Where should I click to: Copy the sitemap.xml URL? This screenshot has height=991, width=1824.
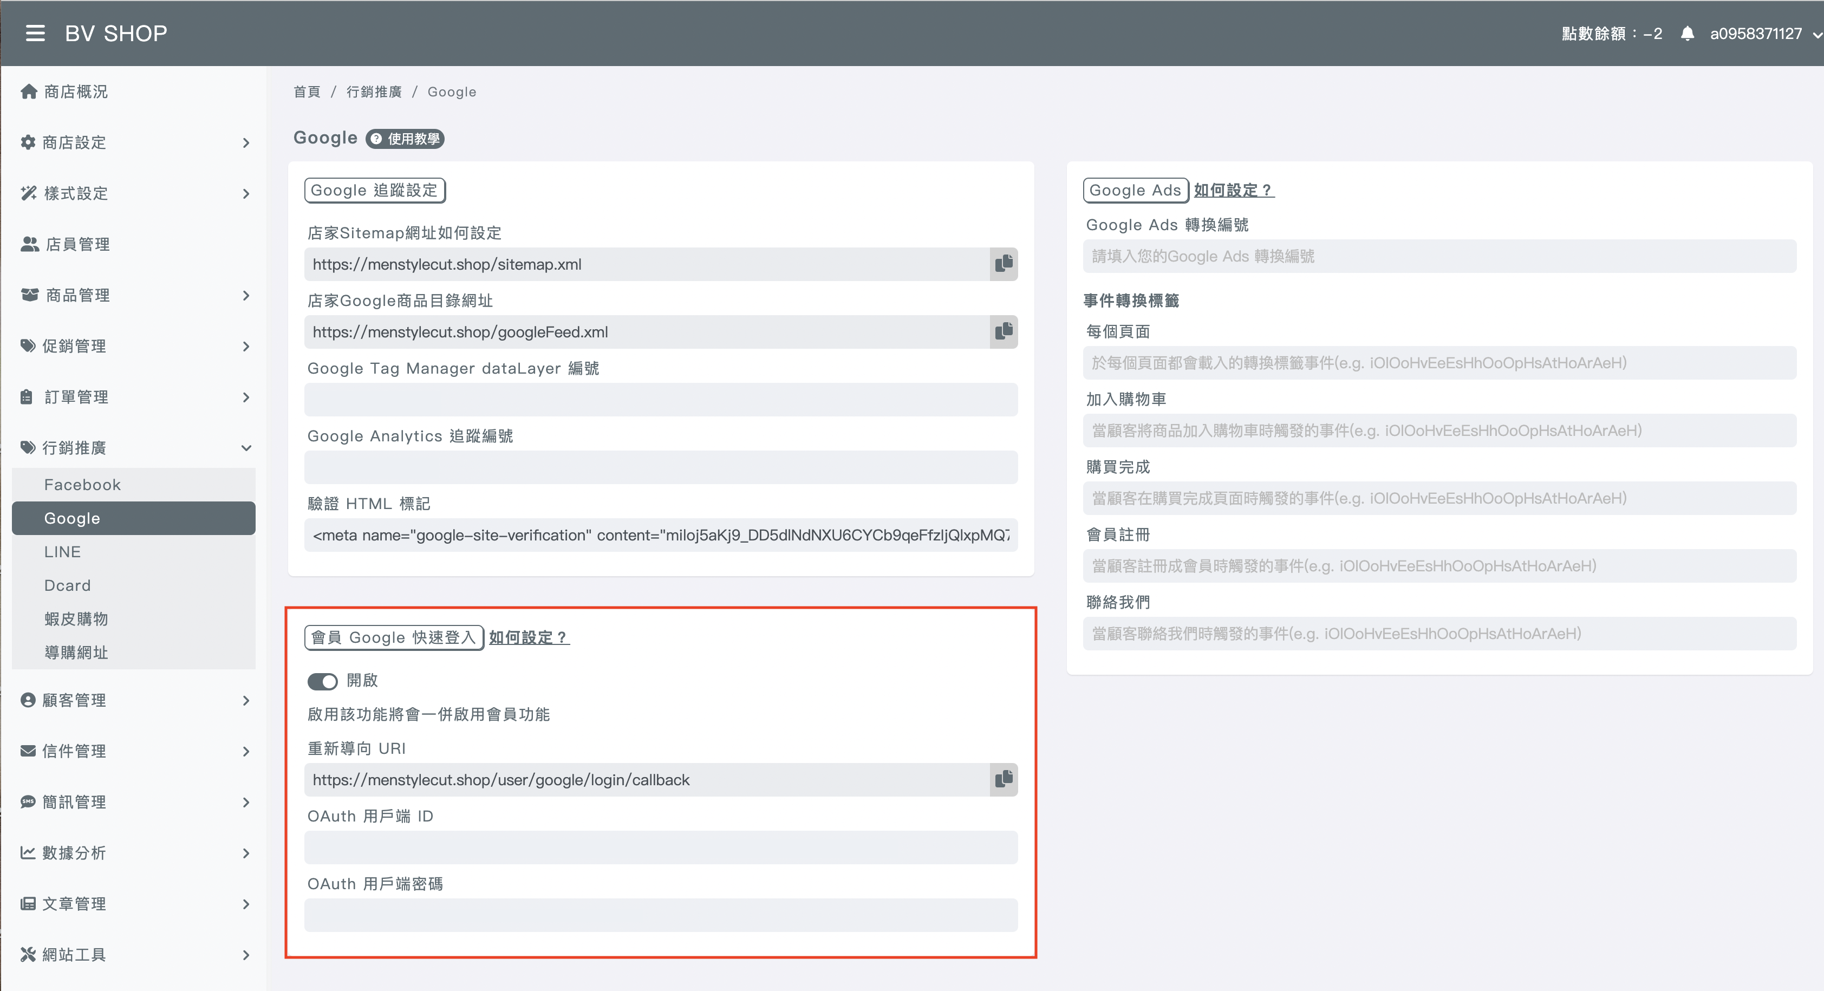[1004, 264]
